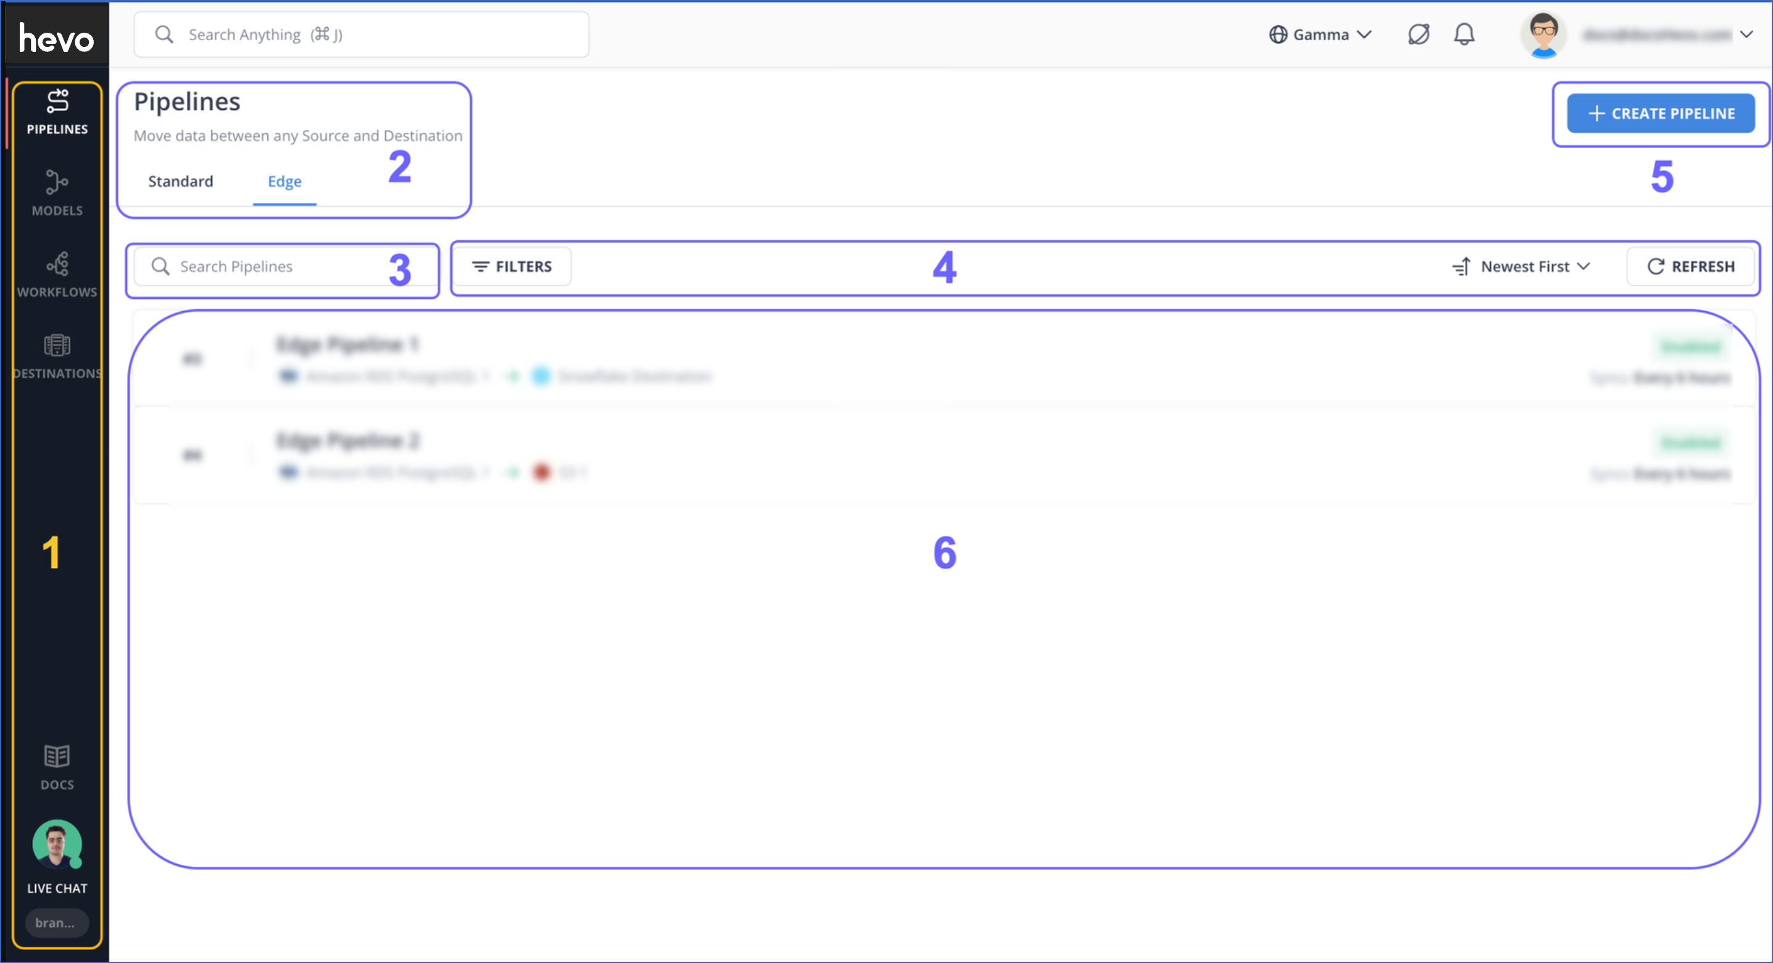The width and height of the screenshot is (1773, 963).
Task: Open the Pipelines section in the sidebar
Action: [57, 114]
